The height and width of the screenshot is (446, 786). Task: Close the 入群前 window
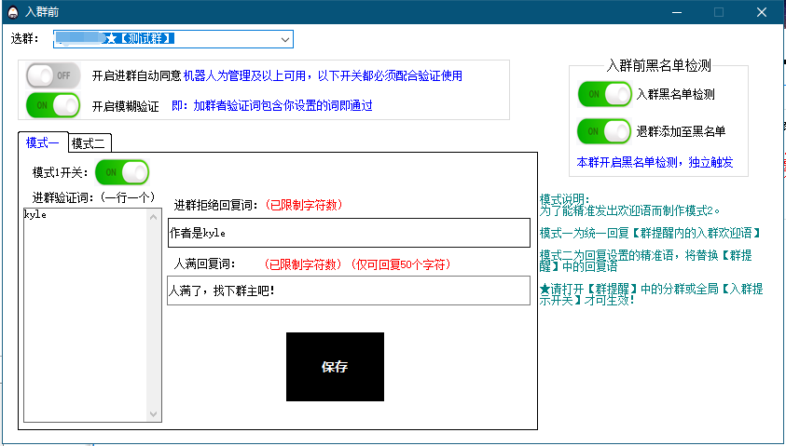click(x=762, y=12)
